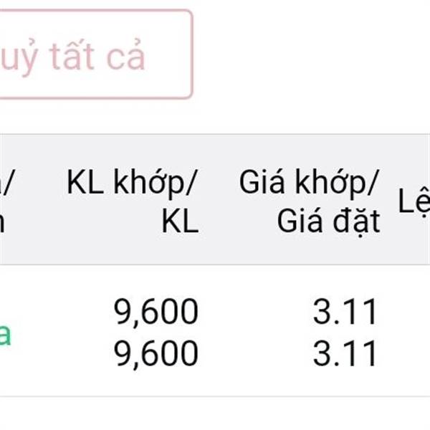This screenshot has width=430, height=430.
Task: Tap the standalone "KL" label under "KL khớp/"
Action: click(x=180, y=221)
